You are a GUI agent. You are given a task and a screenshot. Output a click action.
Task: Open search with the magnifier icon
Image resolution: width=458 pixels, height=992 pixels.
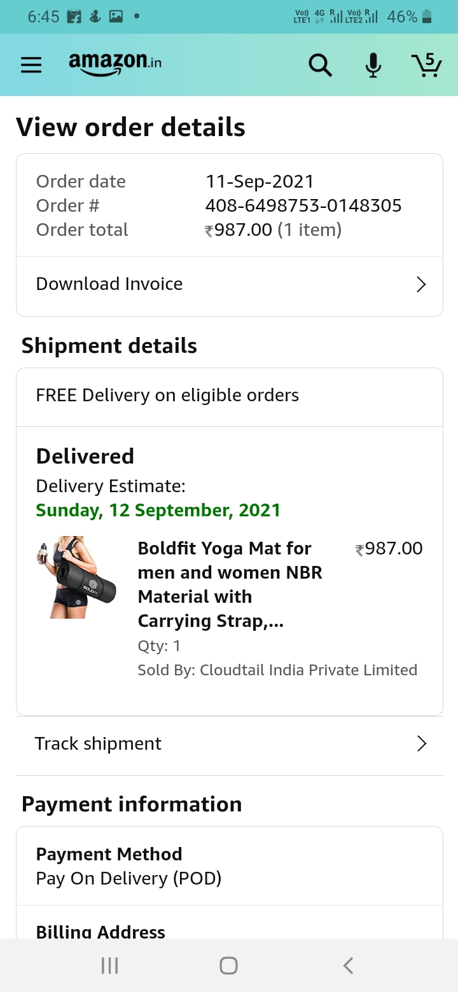pyautogui.click(x=320, y=65)
